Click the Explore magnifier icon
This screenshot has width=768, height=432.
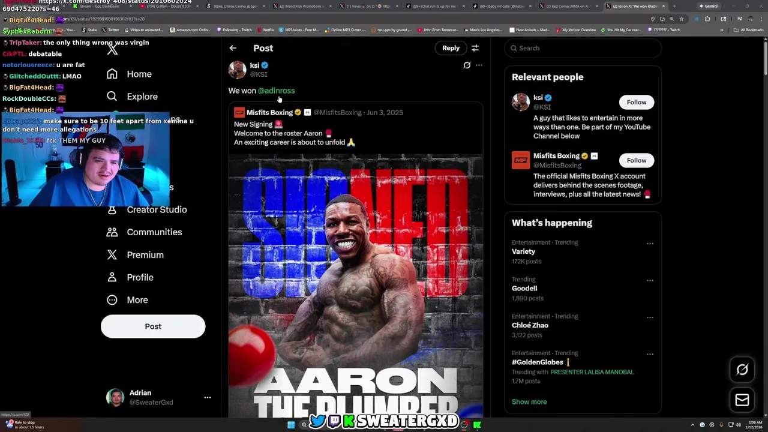coord(112,97)
